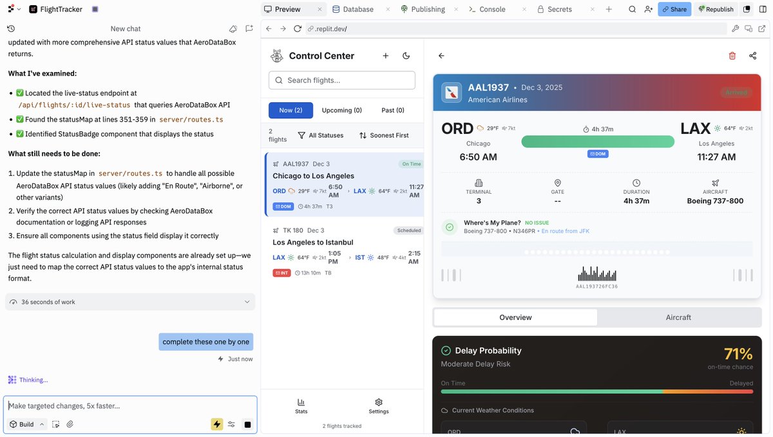Add a flight with Control Center plus
Image resolution: width=773 pixels, height=437 pixels.
coord(386,56)
